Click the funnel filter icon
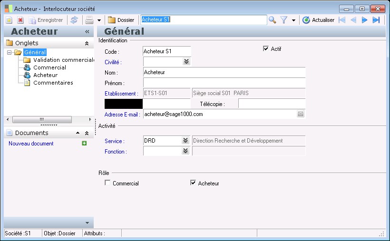The width and height of the screenshot is (390, 241). [284, 20]
